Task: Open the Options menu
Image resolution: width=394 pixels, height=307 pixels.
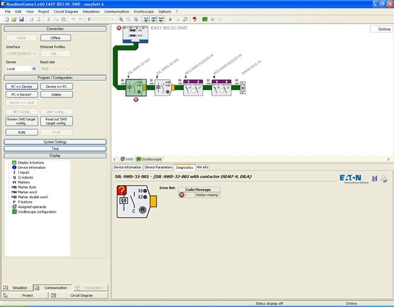Action: point(165,11)
